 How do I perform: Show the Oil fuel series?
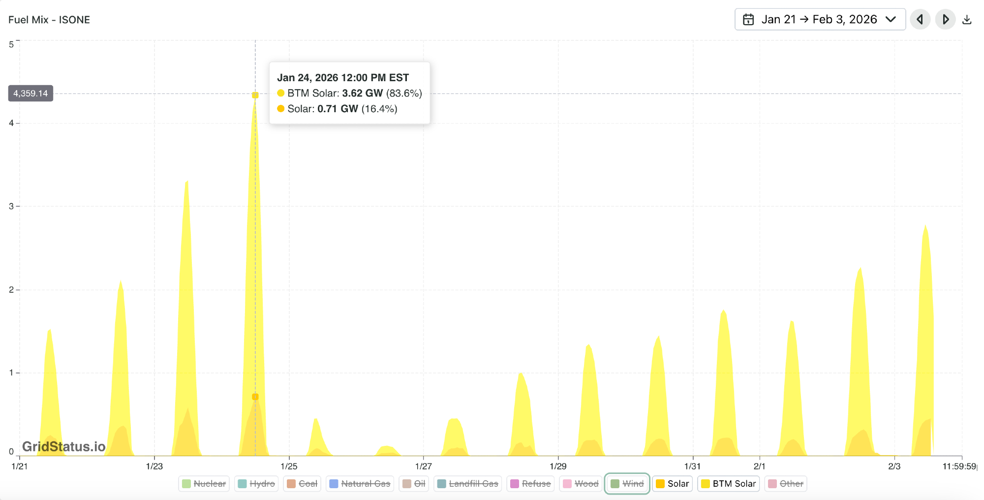414,484
